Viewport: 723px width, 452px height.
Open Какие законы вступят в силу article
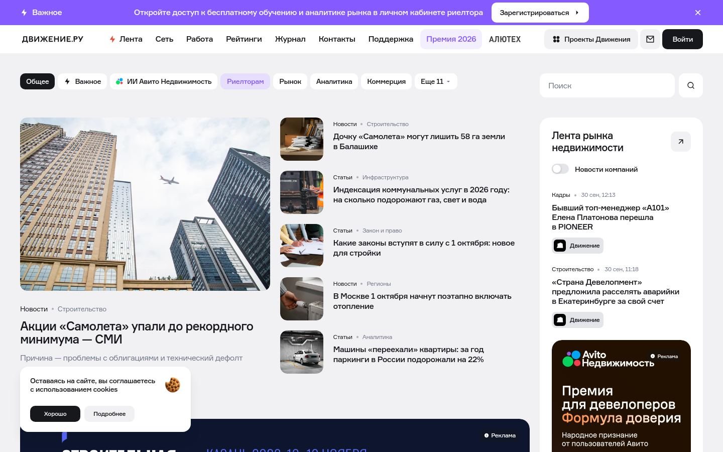(424, 248)
